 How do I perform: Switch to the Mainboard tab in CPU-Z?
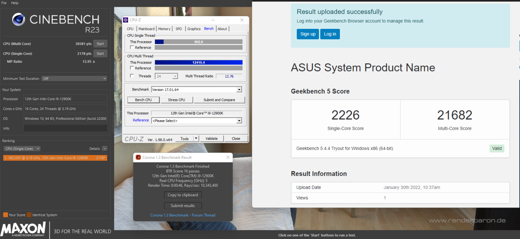pos(146,29)
